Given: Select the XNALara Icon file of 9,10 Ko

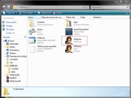Looking at the screenshot, I should pos(69,49).
